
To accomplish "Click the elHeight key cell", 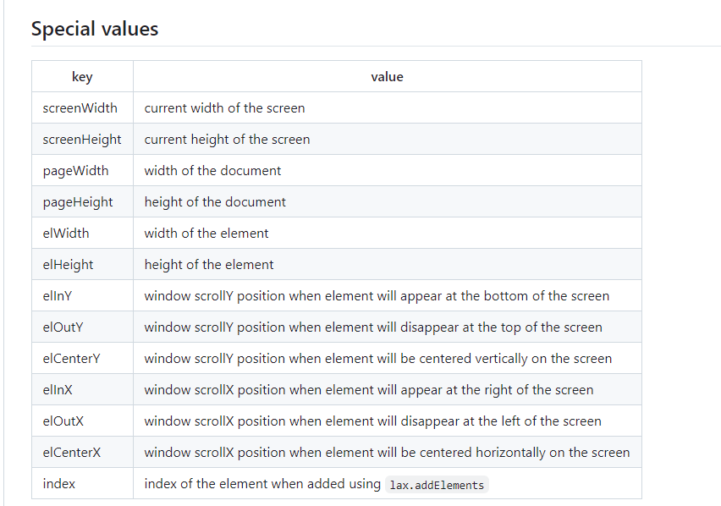I will [x=82, y=264].
